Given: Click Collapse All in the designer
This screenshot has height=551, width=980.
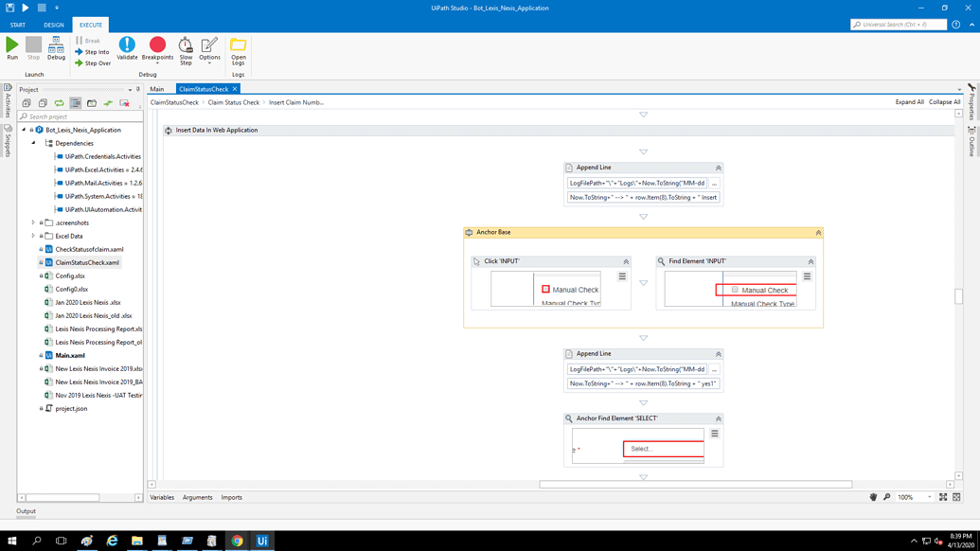Looking at the screenshot, I should pyautogui.click(x=944, y=102).
